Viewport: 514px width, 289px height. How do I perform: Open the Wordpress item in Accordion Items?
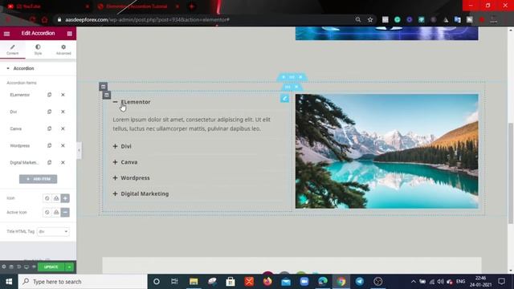[19, 145]
